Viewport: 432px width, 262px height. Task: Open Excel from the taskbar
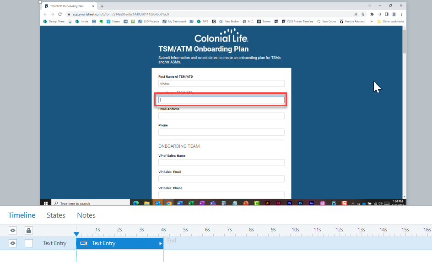point(191,203)
